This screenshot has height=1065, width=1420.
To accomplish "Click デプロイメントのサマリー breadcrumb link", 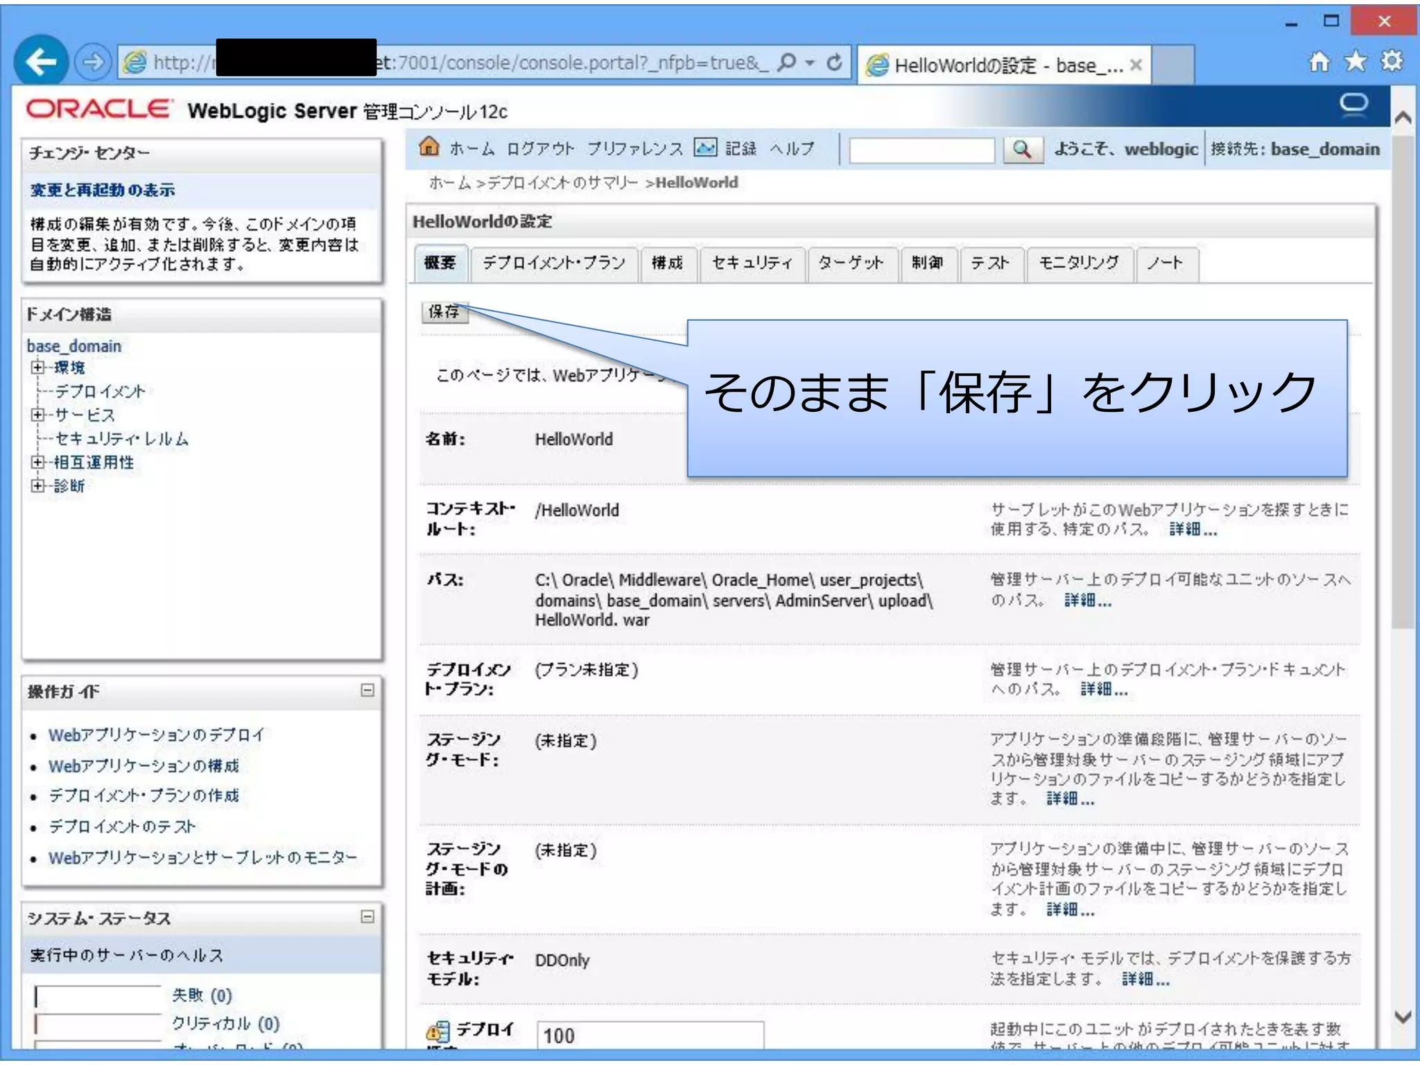I will pos(562,183).
